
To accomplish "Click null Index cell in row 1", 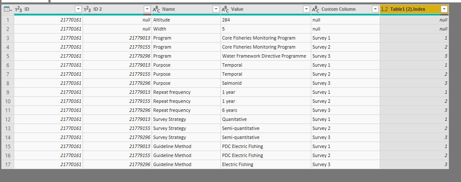I will 414,20.
